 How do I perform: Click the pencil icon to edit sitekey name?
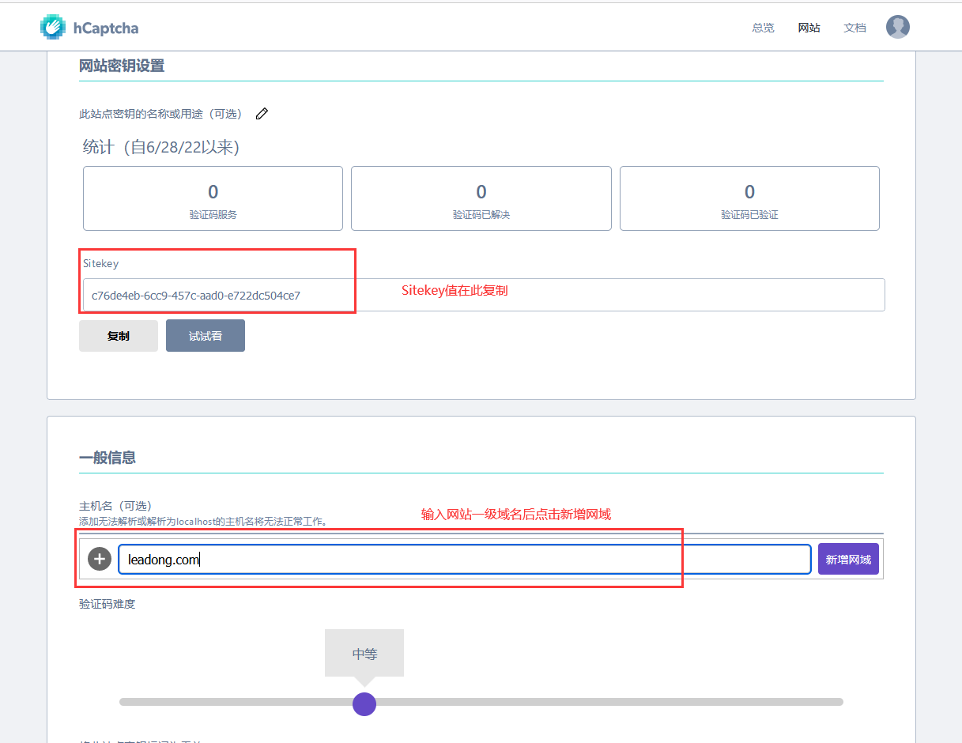[262, 114]
